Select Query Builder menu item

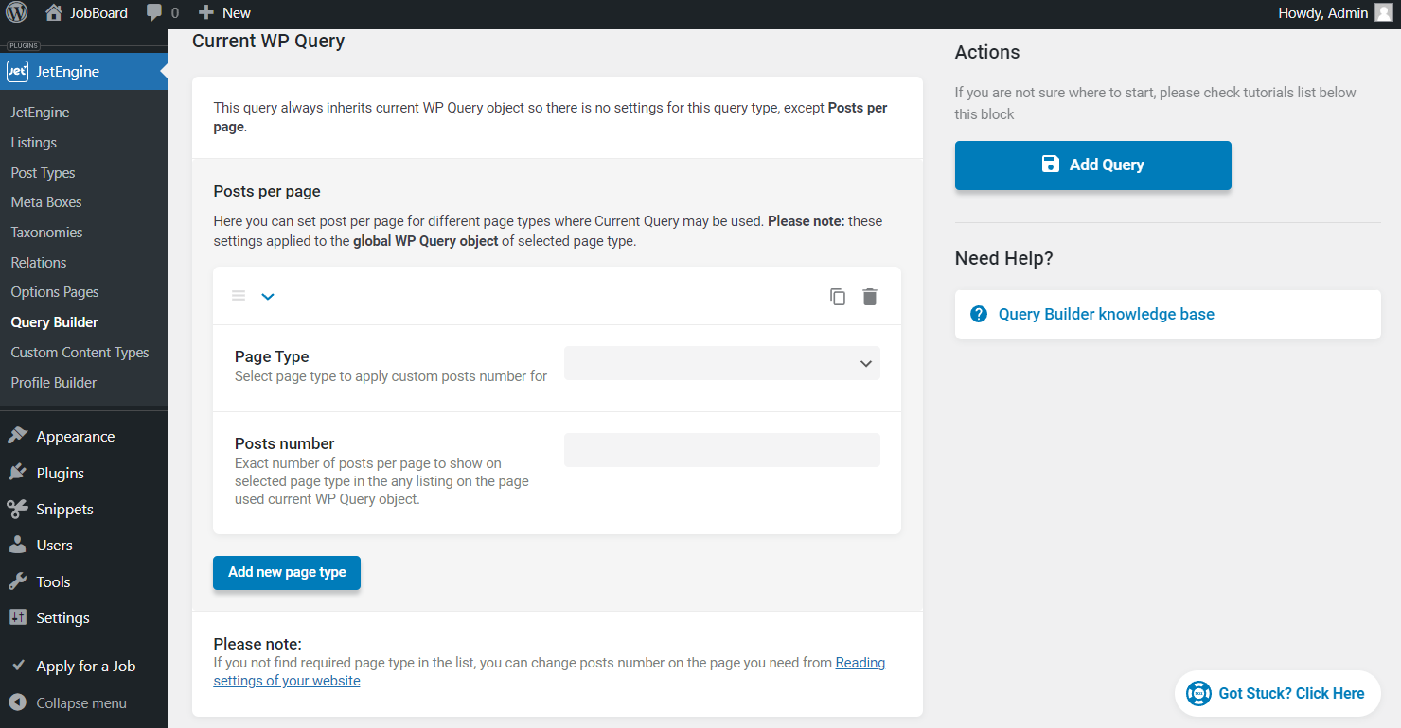click(x=54, y=322)
